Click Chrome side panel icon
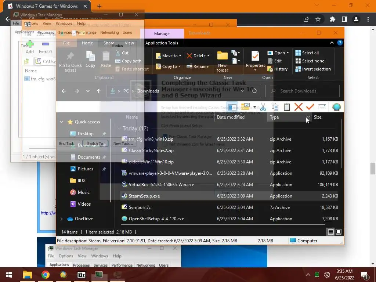The image size is (376, 282). (x=344, y=19)
